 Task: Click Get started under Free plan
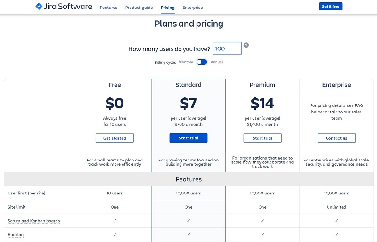[115, 138]
